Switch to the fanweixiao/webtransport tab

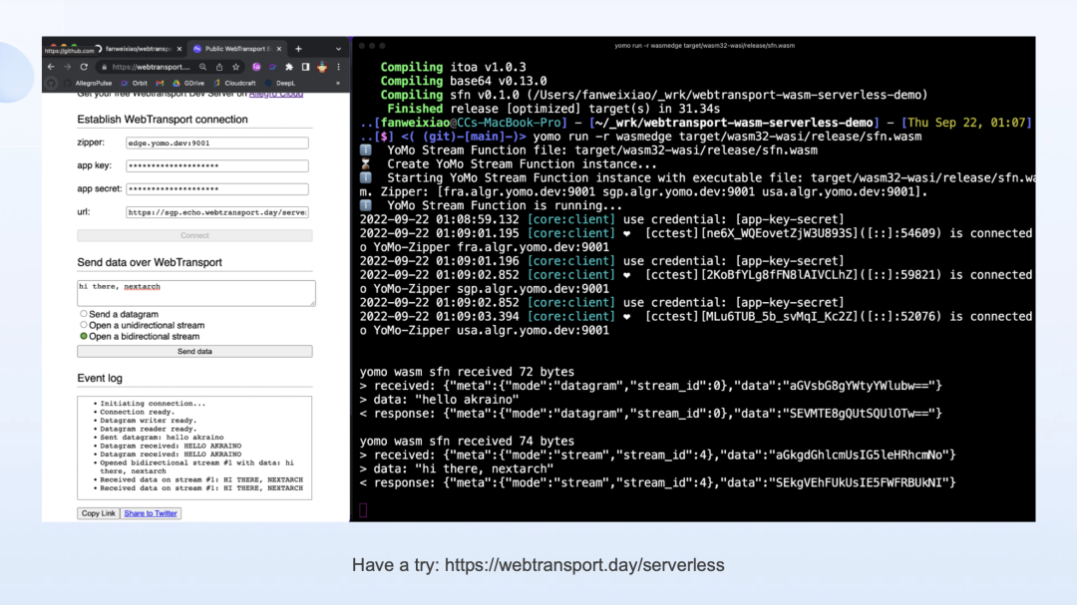pyautogui.click(x=138, y=49)
